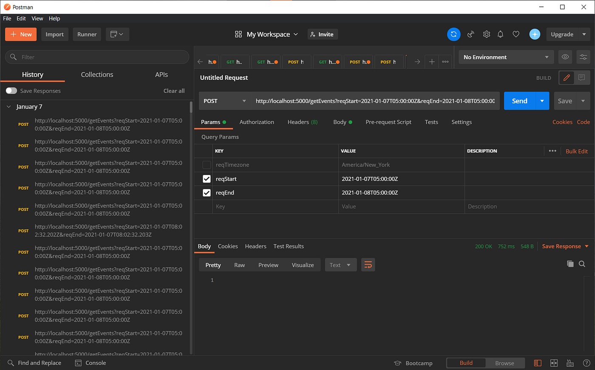The width and height of the screenshot is (595, 370).
Task: Click inside the Filter history field
Action: [x=96, y=56]
